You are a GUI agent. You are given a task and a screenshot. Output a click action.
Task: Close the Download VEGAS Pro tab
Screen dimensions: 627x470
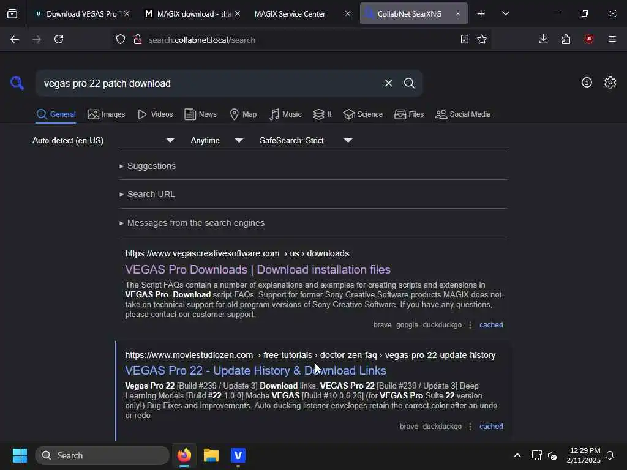(x=127, y=13)
